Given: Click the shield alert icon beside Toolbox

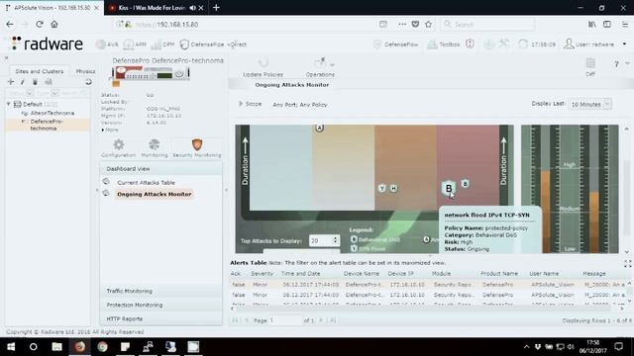Looking at the screenshot, I should (x=470, y=44).
